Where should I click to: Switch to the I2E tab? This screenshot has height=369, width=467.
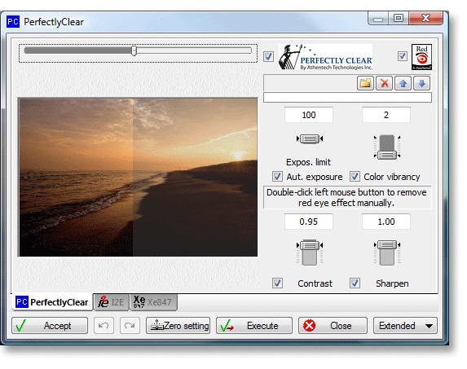[111, 302]
